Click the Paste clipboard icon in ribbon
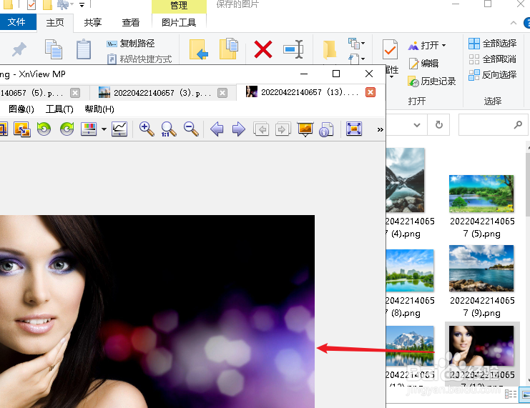 click(x=84, y=49)
